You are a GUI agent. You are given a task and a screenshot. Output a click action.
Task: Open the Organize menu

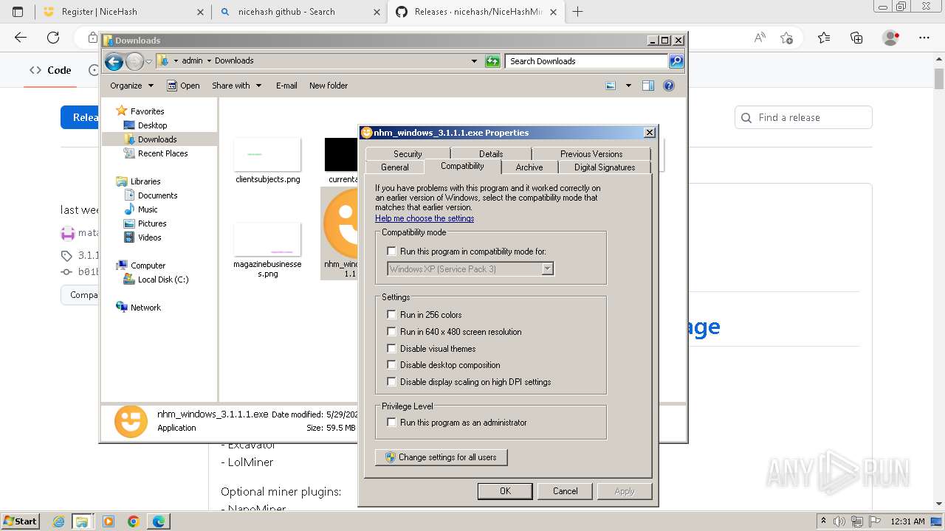point(131,86)
